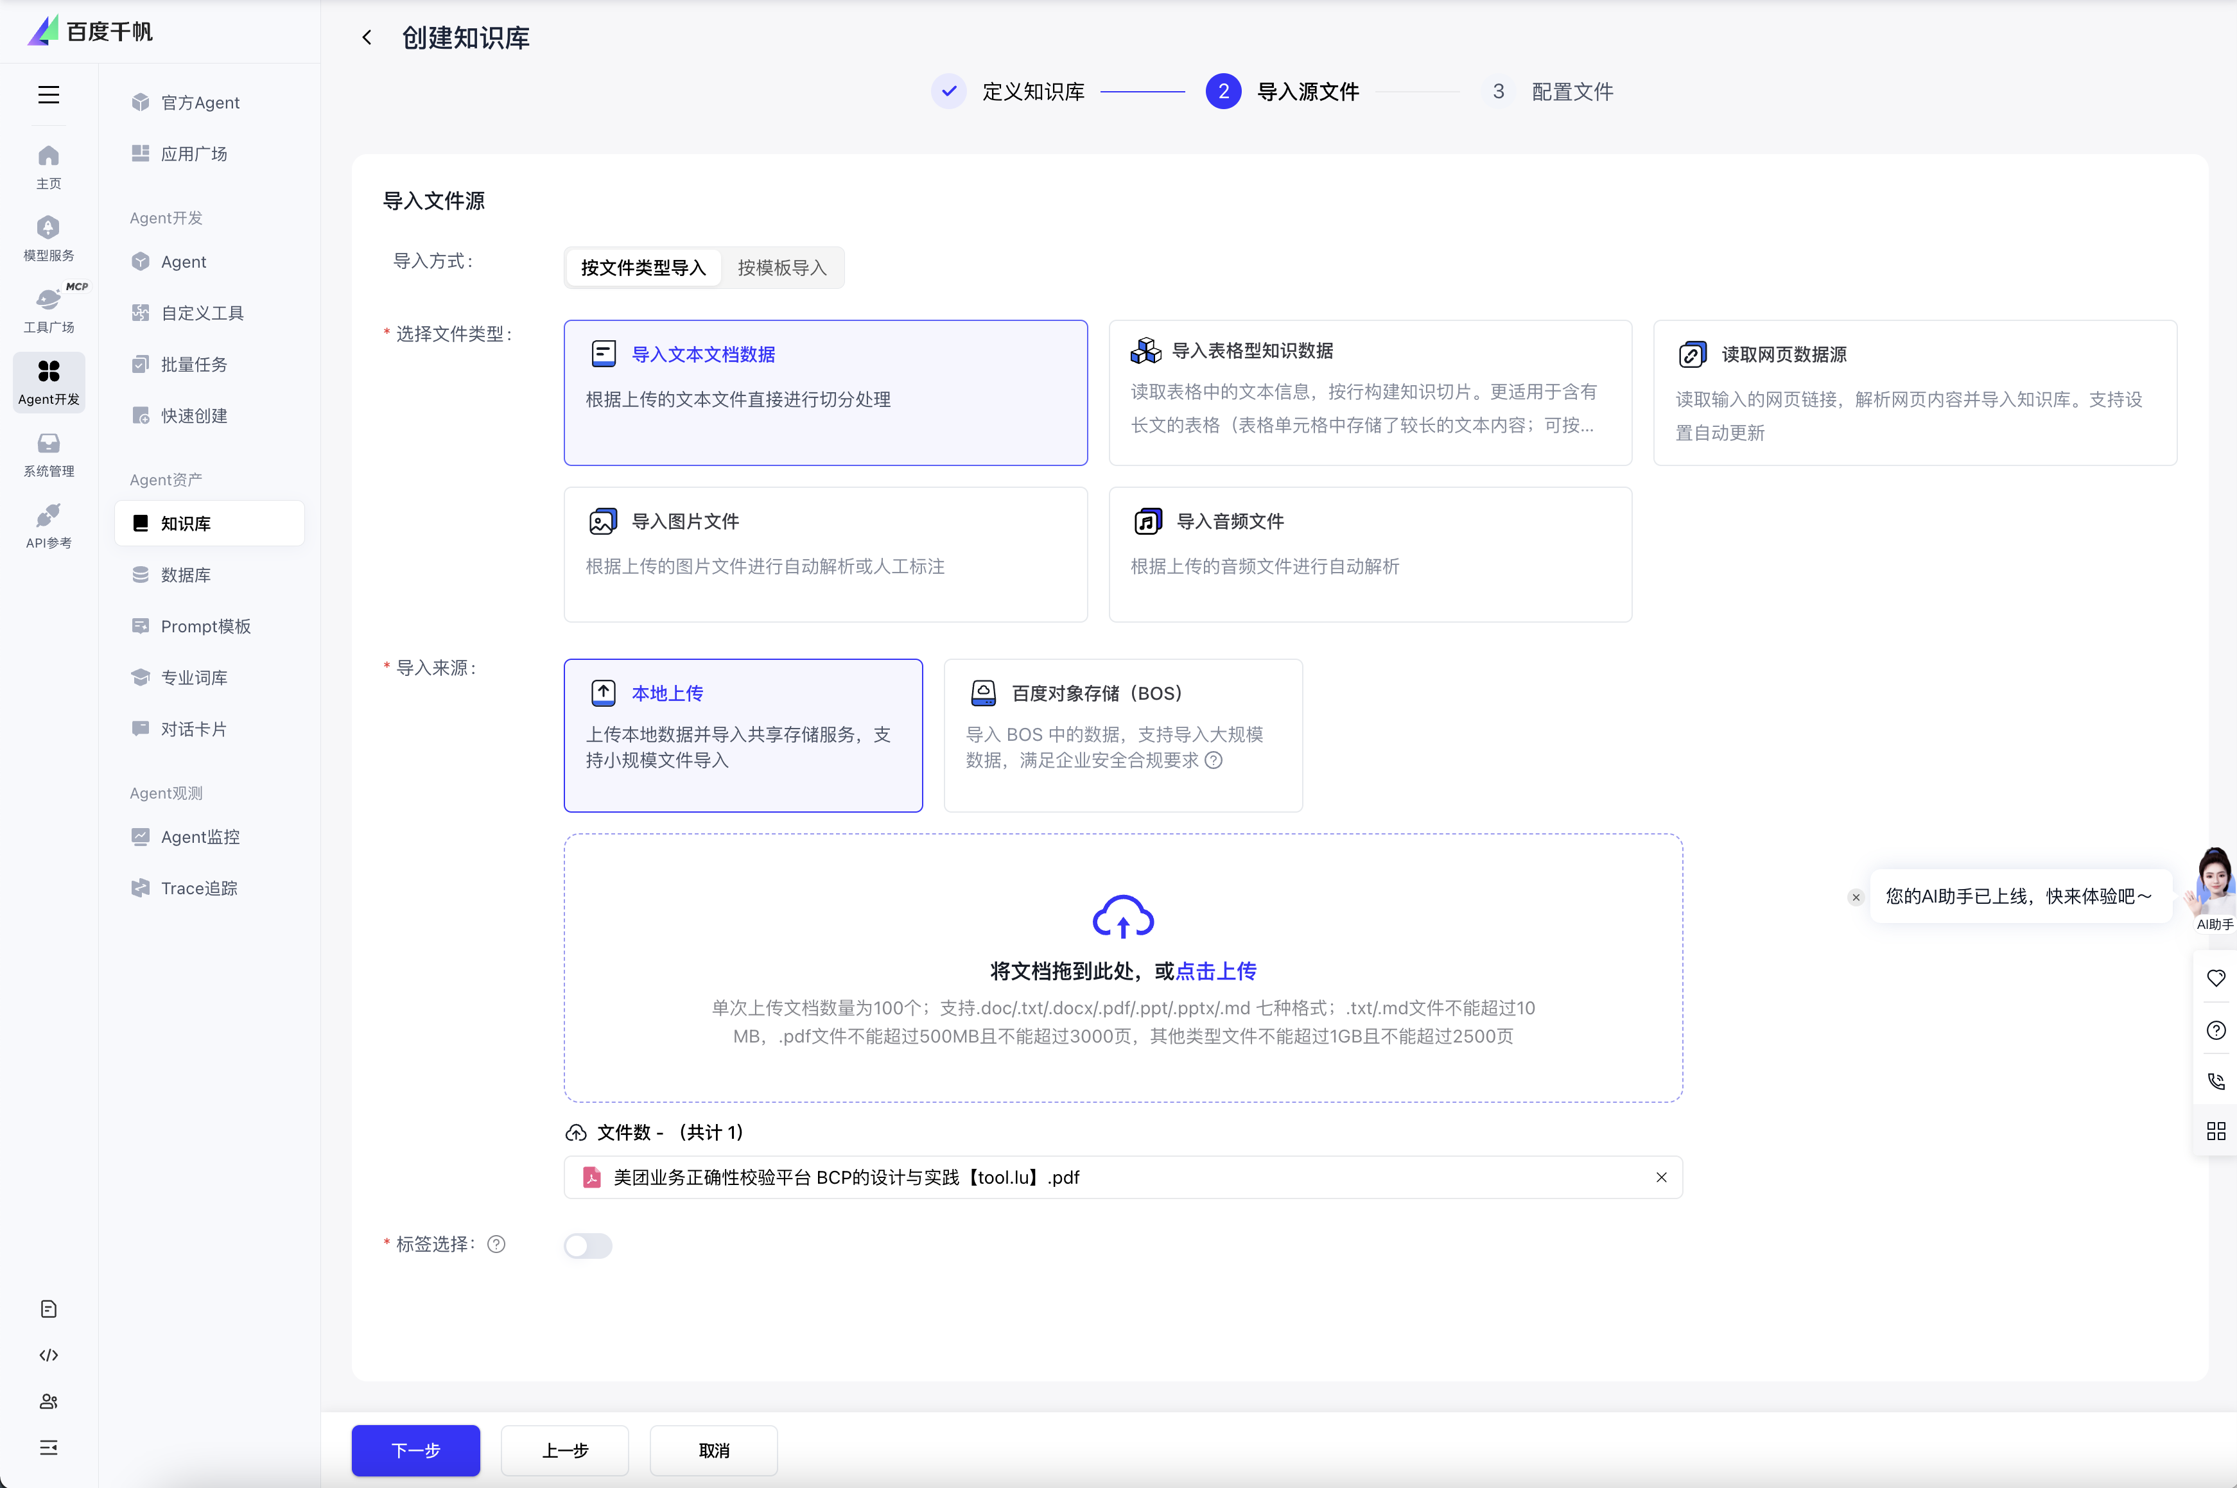Click back chevron beside 创建知识库
2237x1488 pixels.
367,38
